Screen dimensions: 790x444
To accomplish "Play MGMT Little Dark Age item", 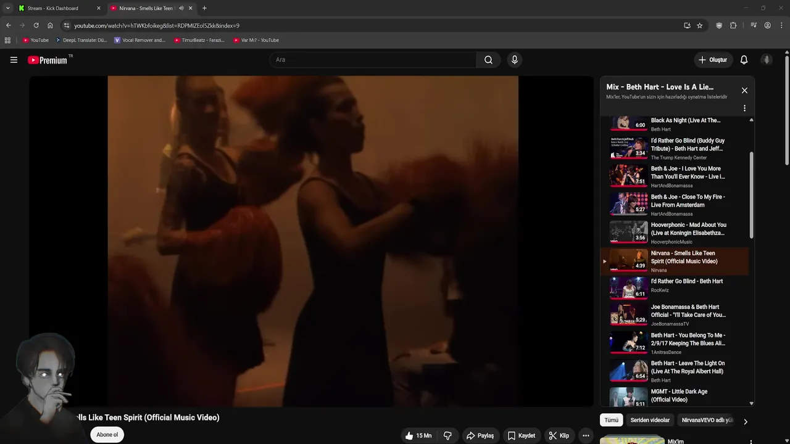I will tap(675, 397).
